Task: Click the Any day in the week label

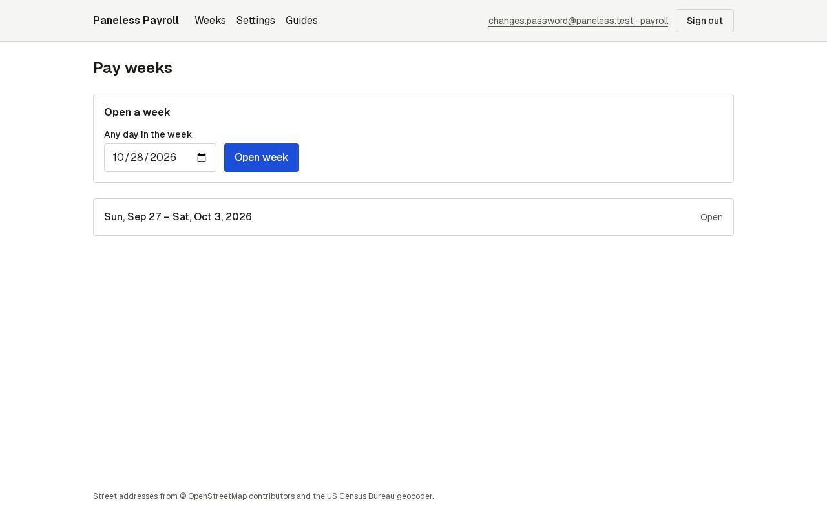Action: pos(148,134)
